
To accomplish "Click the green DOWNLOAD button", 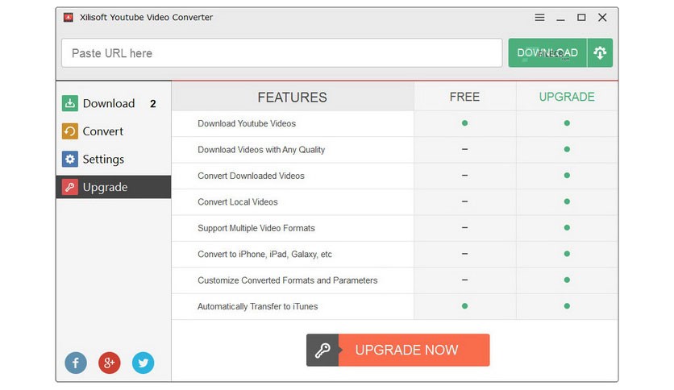I will coord(547,53).
